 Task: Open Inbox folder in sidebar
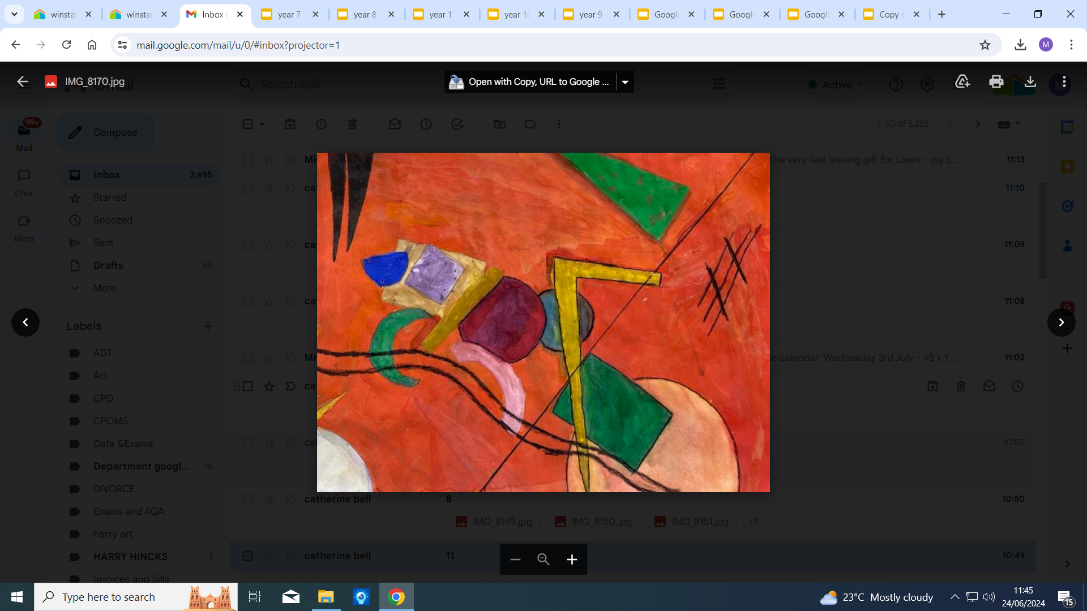[139, 175]
